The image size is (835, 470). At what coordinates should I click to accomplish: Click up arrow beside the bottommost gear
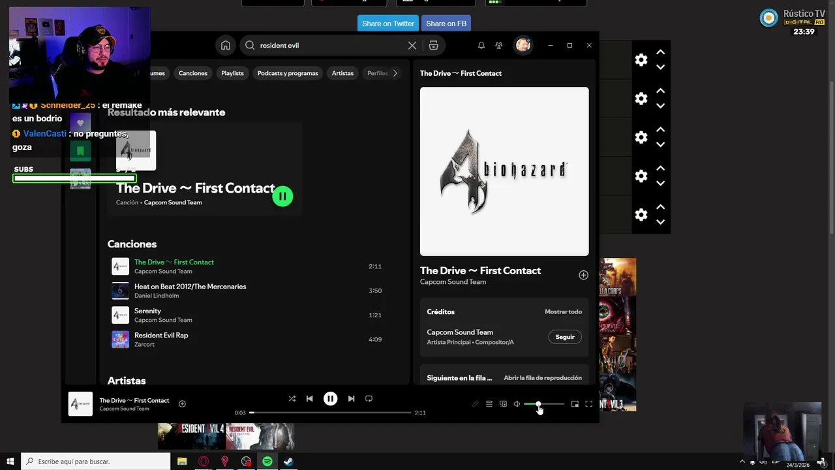point(660,207)
